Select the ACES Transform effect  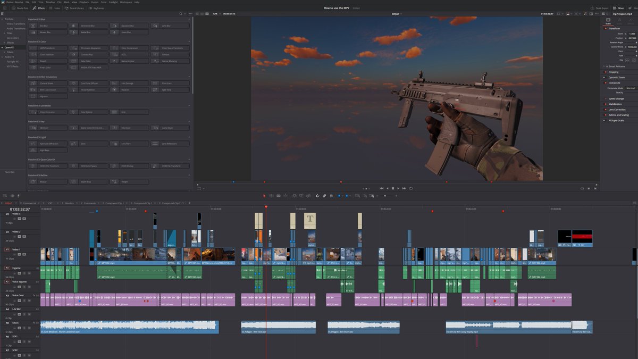[x=48, y=48]
